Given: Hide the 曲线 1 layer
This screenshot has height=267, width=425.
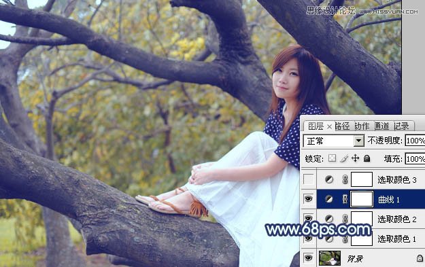Looking at the screenshot, I should tap(309, 199).
